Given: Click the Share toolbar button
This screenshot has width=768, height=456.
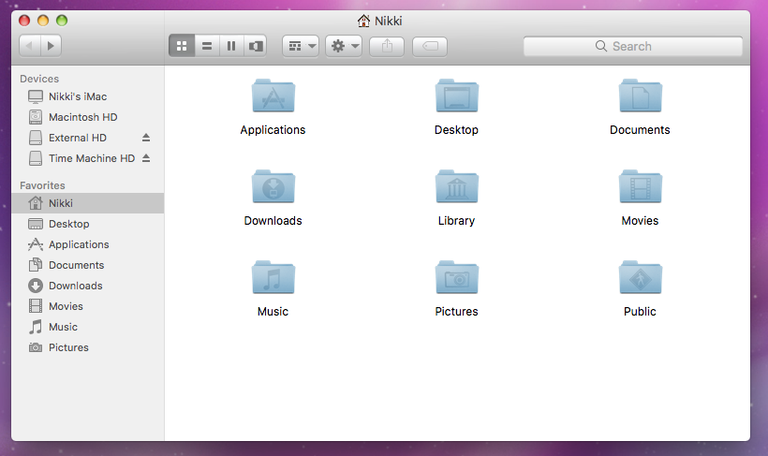Looking at the screenshot, I should click(387, 46).
